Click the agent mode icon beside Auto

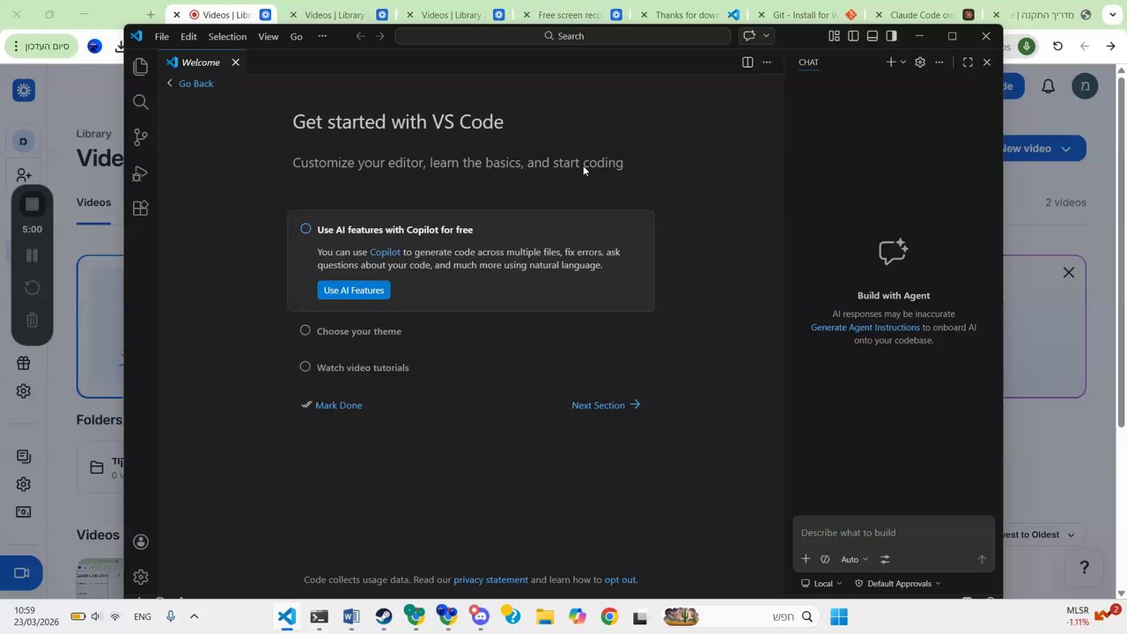click(x=825, y=559)
